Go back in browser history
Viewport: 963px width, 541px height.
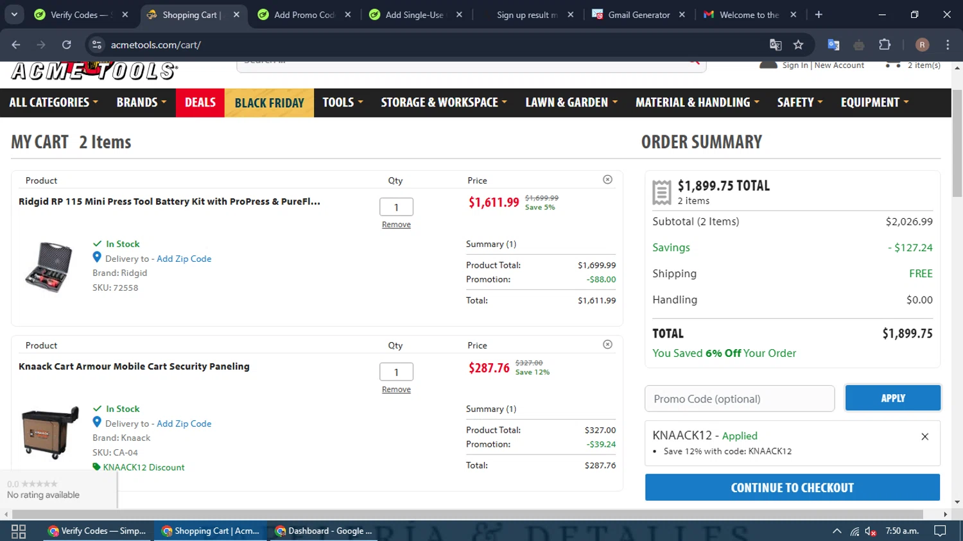(16, 44)
